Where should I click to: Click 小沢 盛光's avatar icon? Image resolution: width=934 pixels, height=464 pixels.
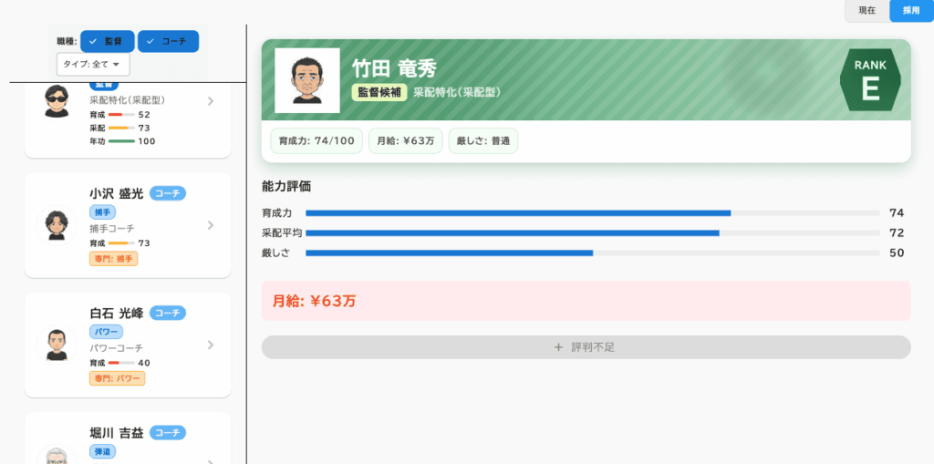pyautogui.click(x=57, y=224)
